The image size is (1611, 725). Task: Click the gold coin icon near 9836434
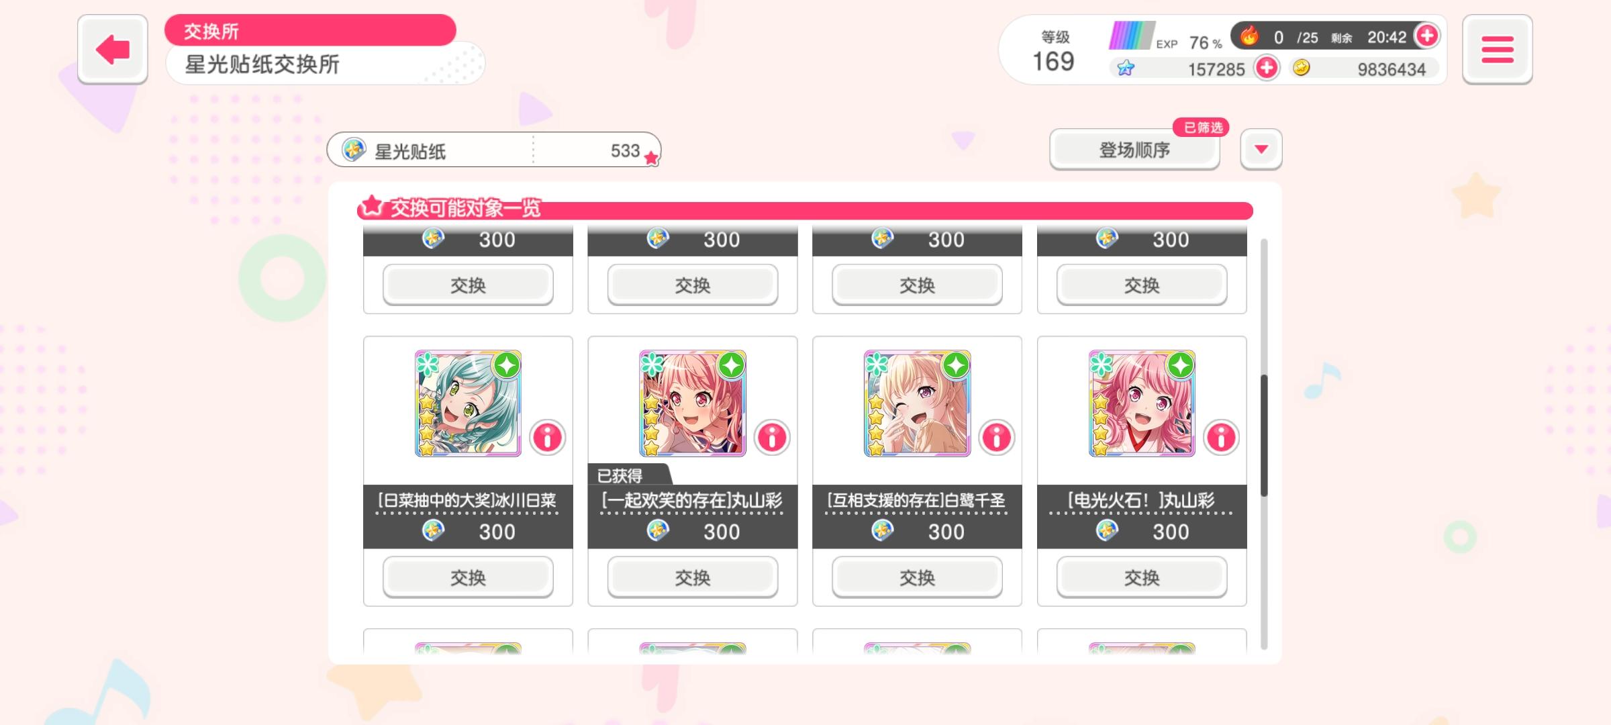pos(1302,68)
